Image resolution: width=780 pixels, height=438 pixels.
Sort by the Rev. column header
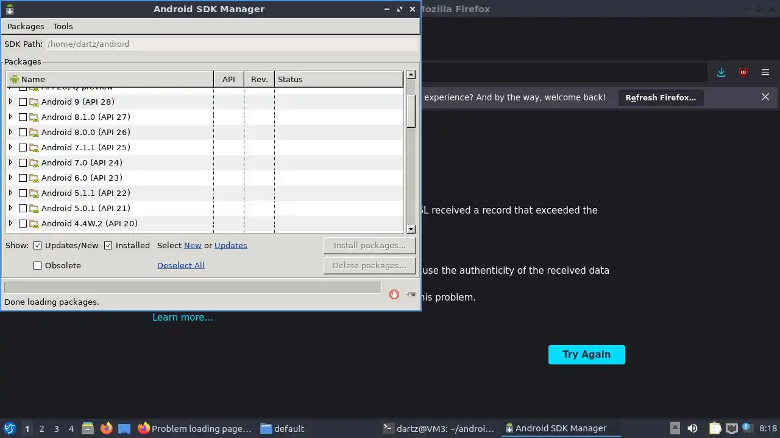[259, 79]
